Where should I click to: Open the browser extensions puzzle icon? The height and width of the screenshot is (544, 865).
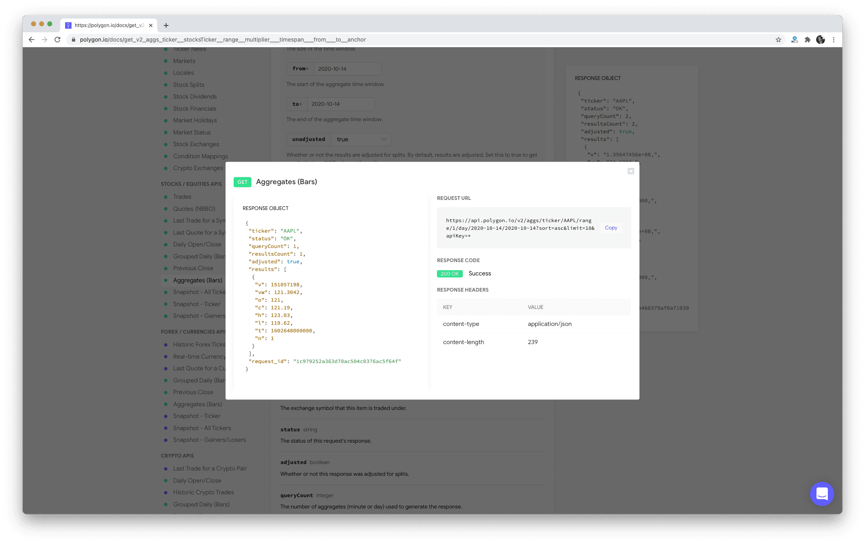coord(807,40)
